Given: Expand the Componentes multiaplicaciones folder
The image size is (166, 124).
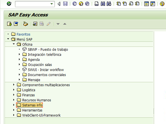Looking at the screenshot, I should tap(14, 85).
